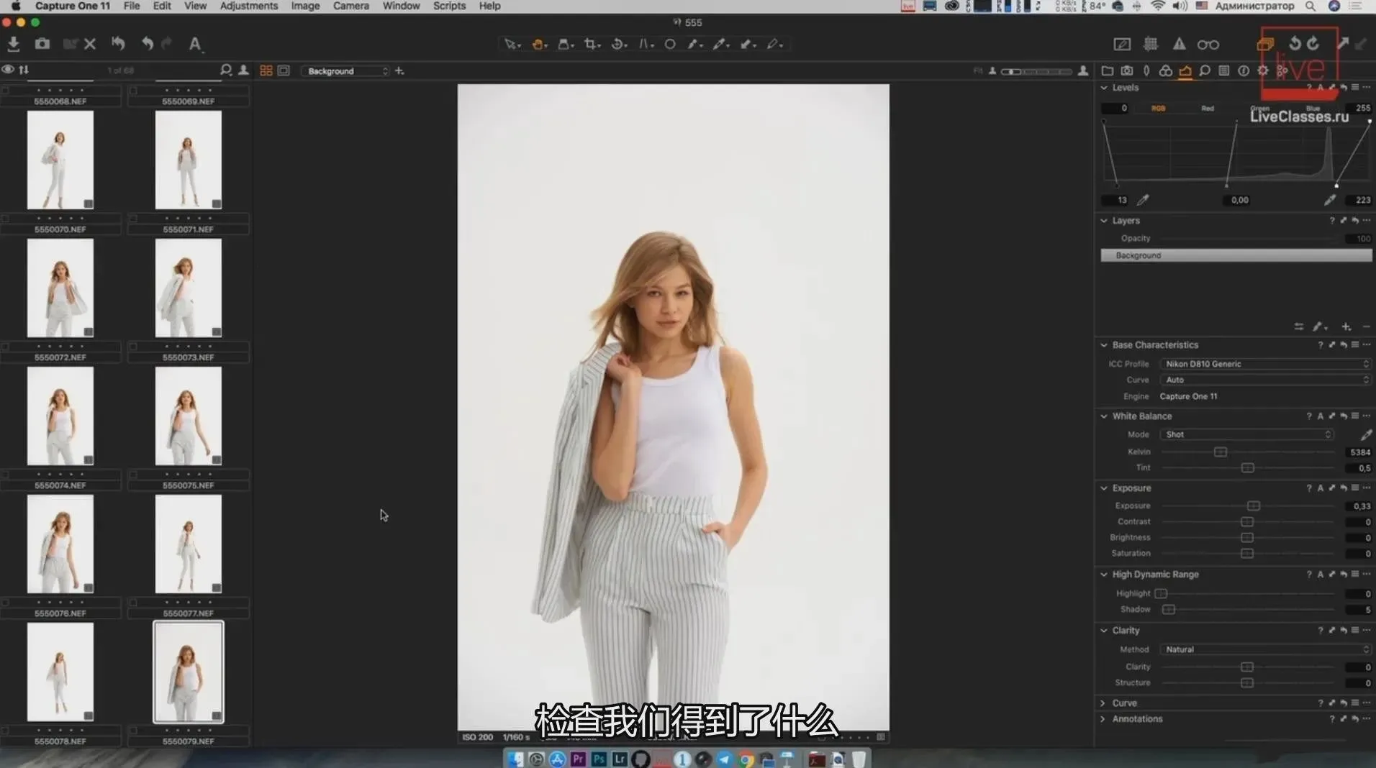1376x768 pixels.
Task: Select the Rotate straighten tool
Action: (x=618, y=44)
